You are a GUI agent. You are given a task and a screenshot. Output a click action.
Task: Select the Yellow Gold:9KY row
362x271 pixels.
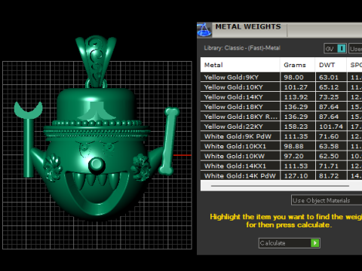click(281, 78)
